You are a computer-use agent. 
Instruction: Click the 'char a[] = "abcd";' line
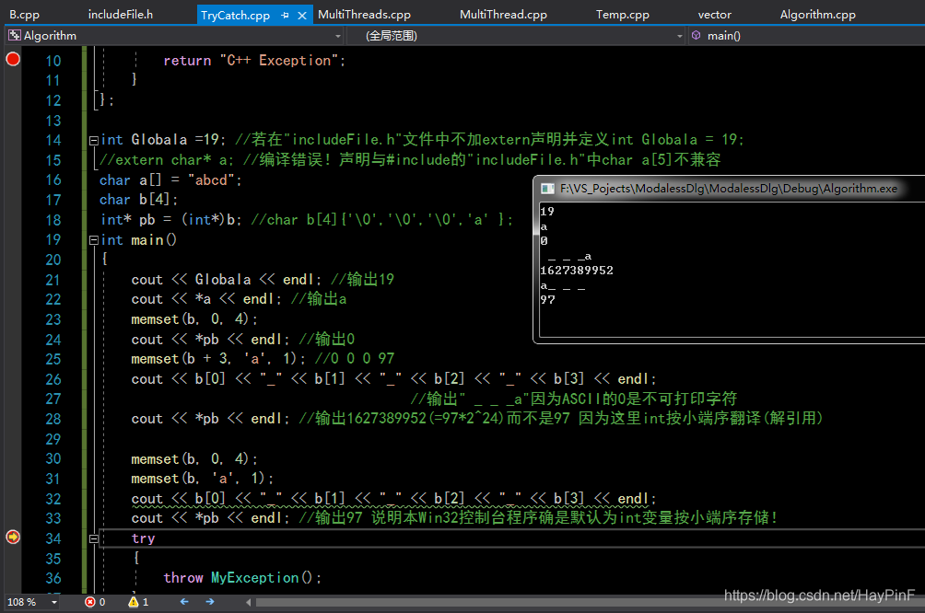tap(170, 179)
